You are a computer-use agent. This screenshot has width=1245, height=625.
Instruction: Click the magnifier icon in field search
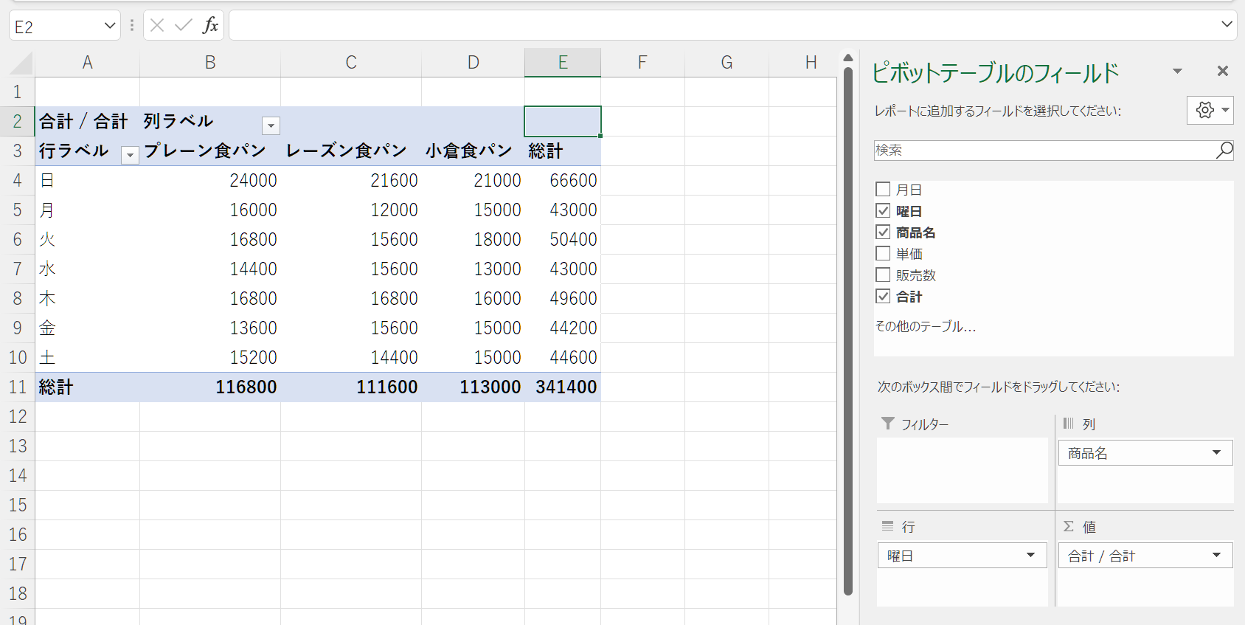coord(1224,150)
